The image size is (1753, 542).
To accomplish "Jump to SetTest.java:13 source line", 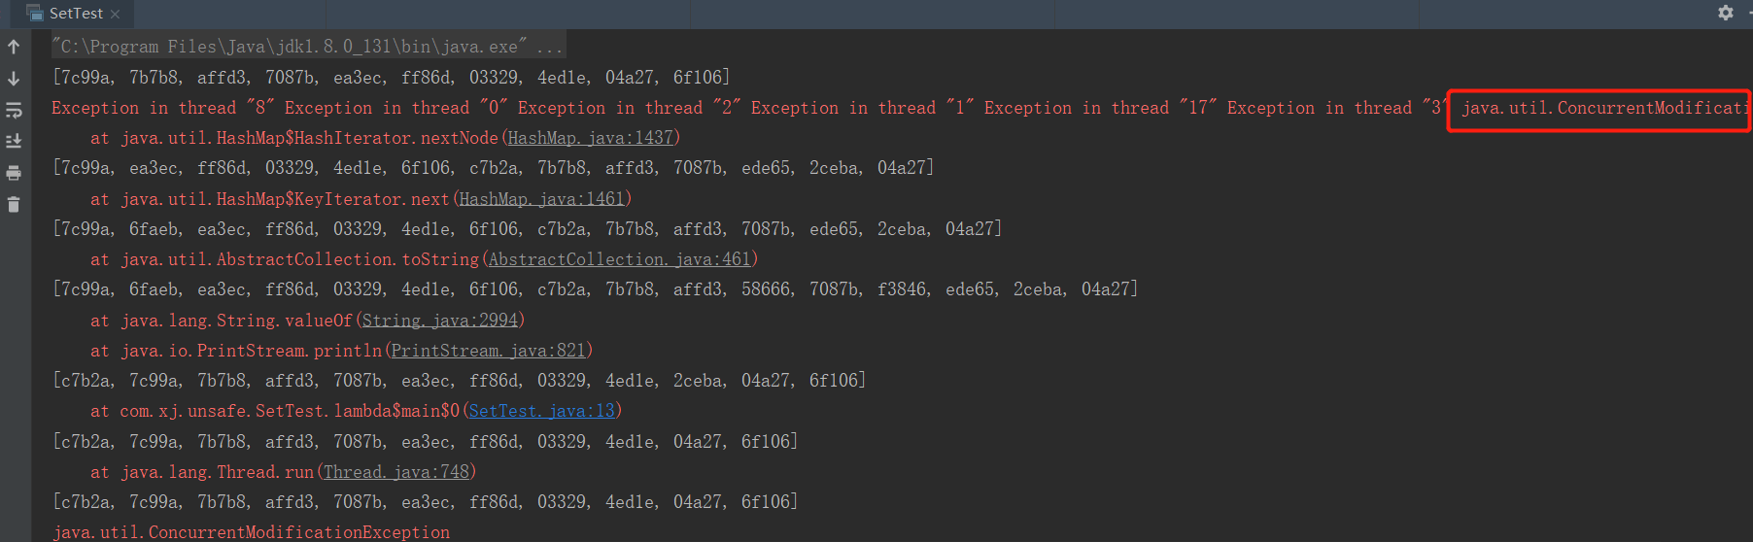I will click(541, 411).
